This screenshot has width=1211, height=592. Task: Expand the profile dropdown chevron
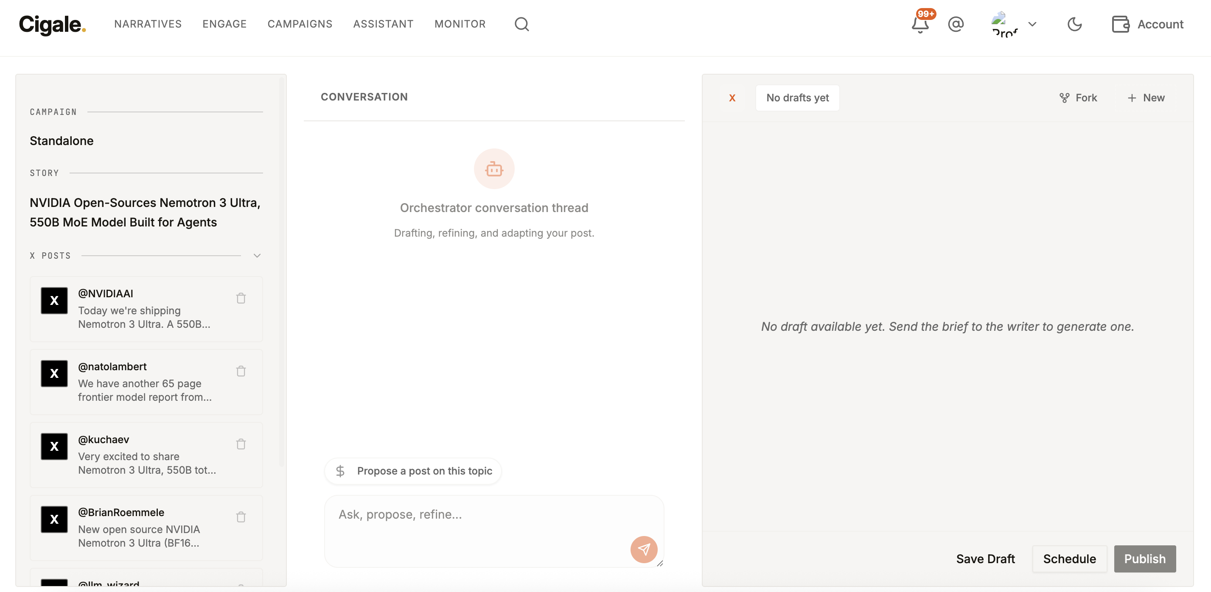(1032, 24)
